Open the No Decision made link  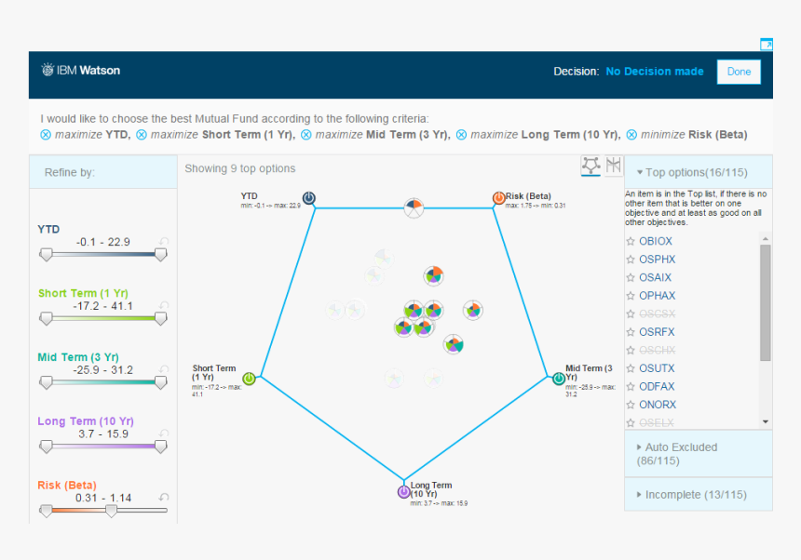pyautogui.click(x=655, y=72)
